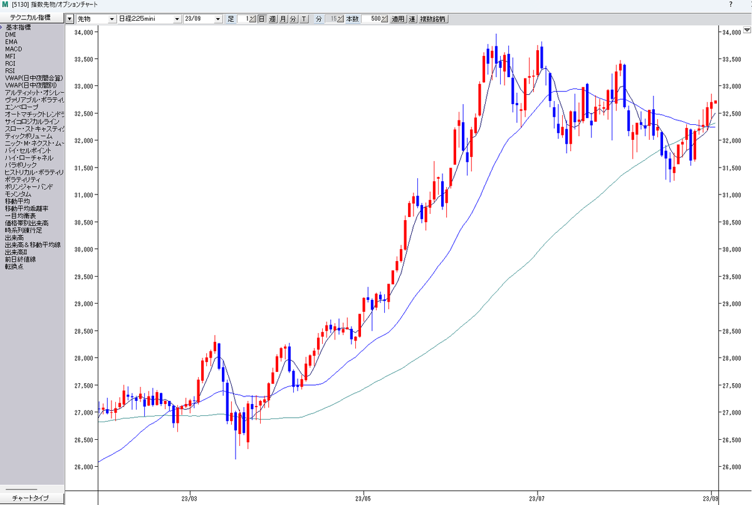The image size is (752, 505).
Task: Select DMI in the indicator list
Action: pos(11,35)
